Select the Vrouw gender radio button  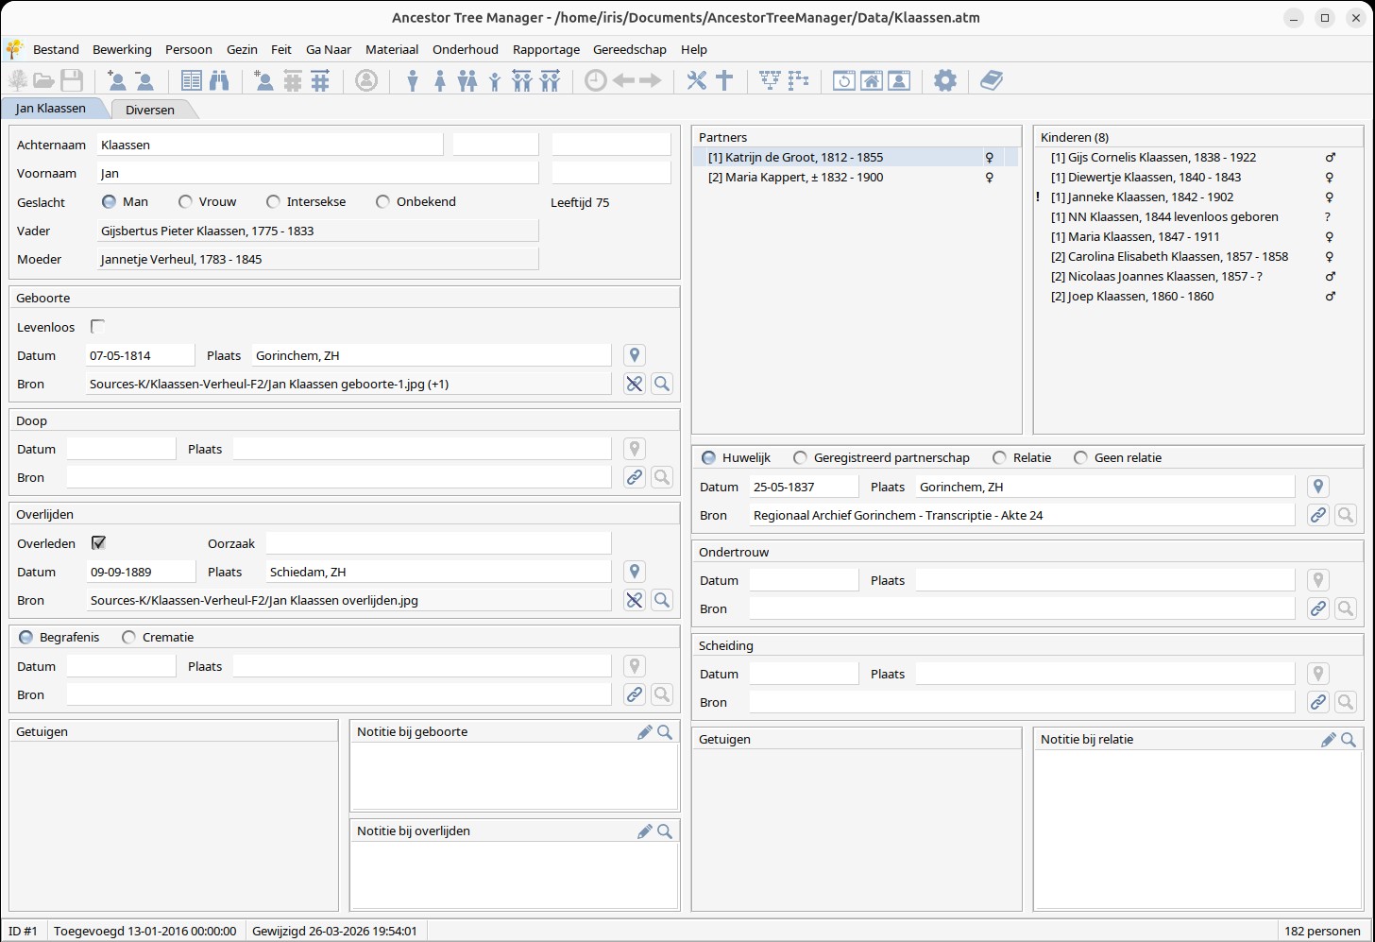[185, 201]
